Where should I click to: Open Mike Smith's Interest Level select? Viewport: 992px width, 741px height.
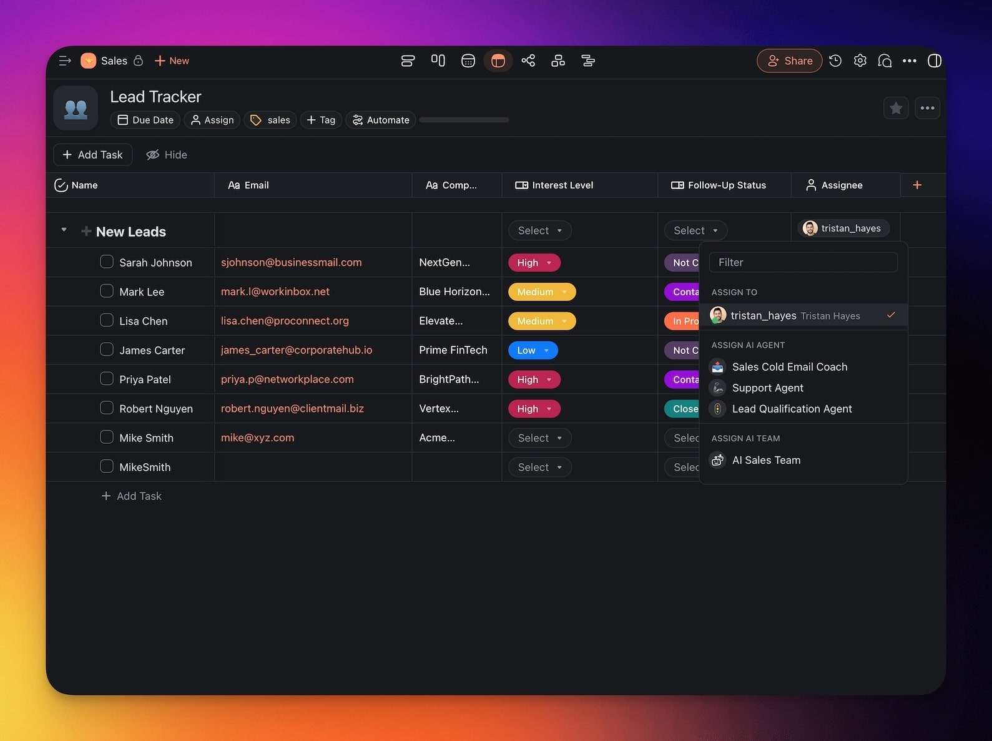pyautogui.click(x=539, y=438)
